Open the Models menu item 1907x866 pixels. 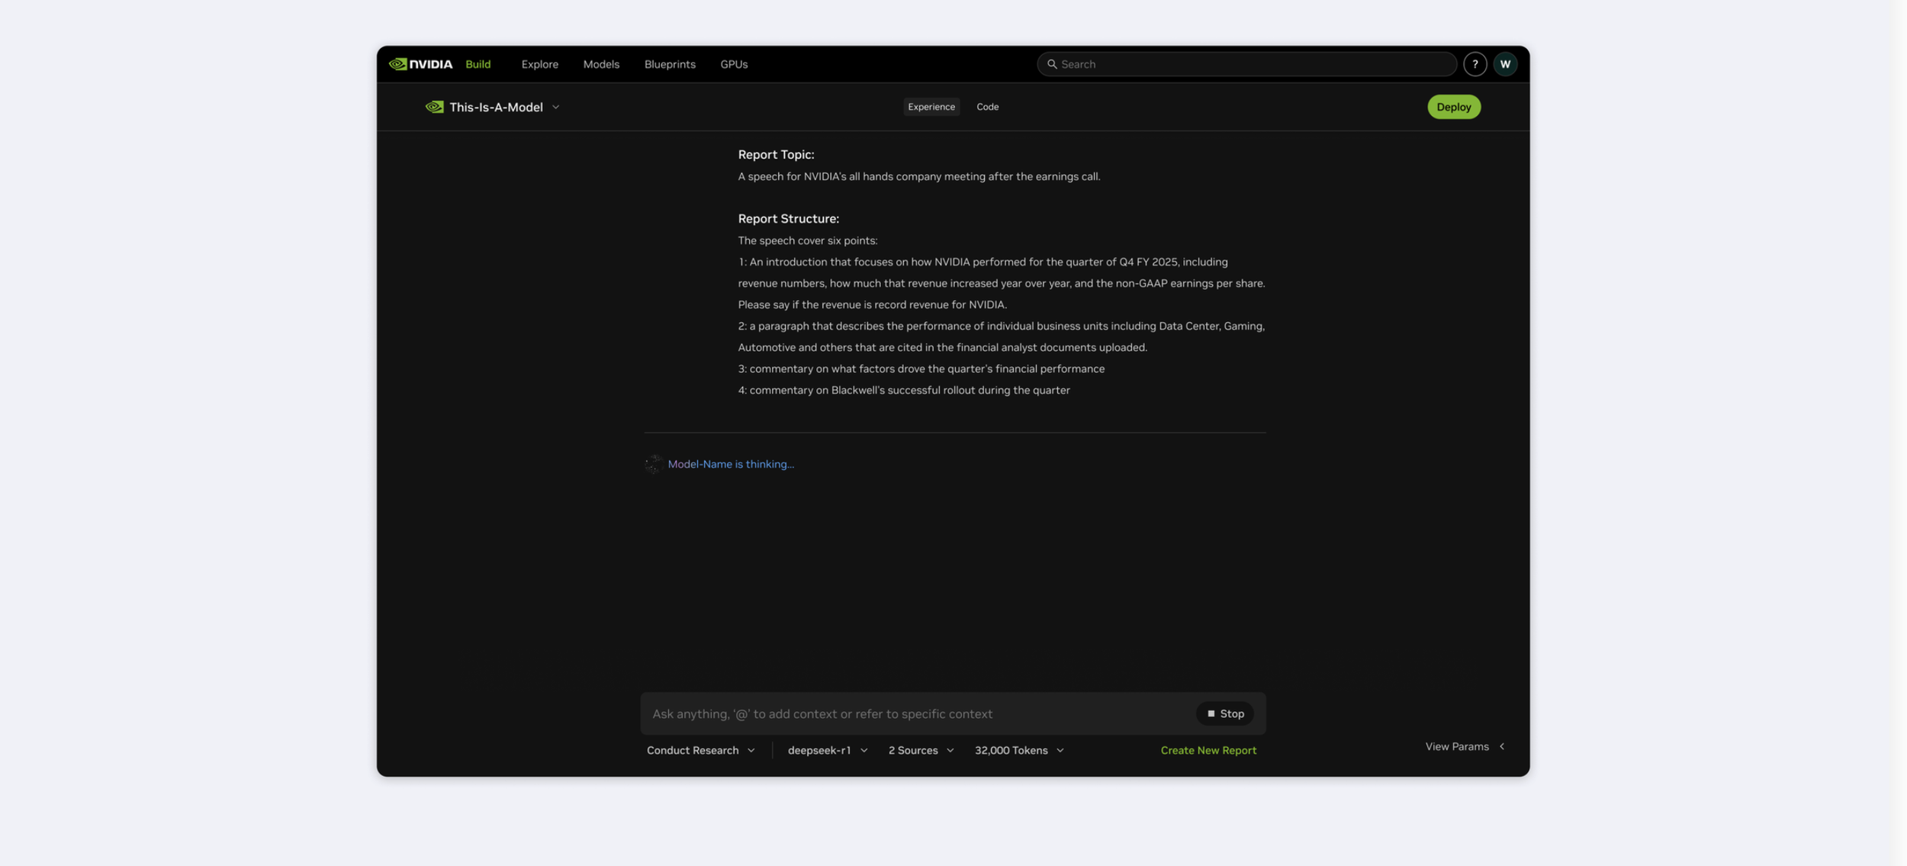601,64
